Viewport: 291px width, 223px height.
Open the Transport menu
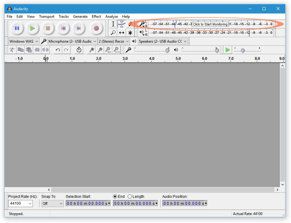click(47, 17)
